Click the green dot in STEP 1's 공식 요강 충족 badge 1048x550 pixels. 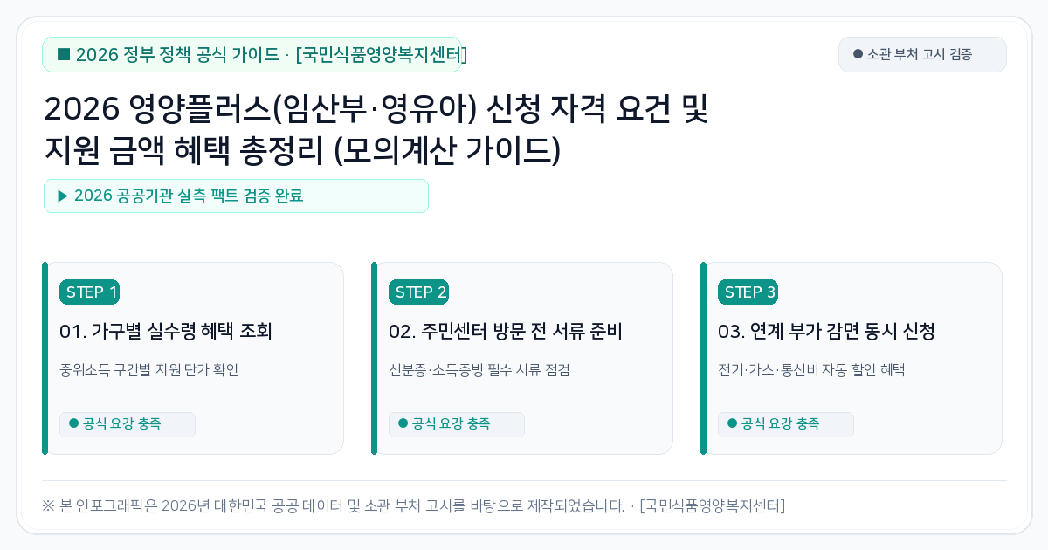pos(73,423)
